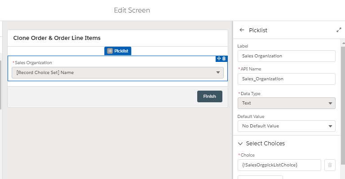Open the Data Type dropdown showing Text
The image size is (345, 179).
coord(287,103)
